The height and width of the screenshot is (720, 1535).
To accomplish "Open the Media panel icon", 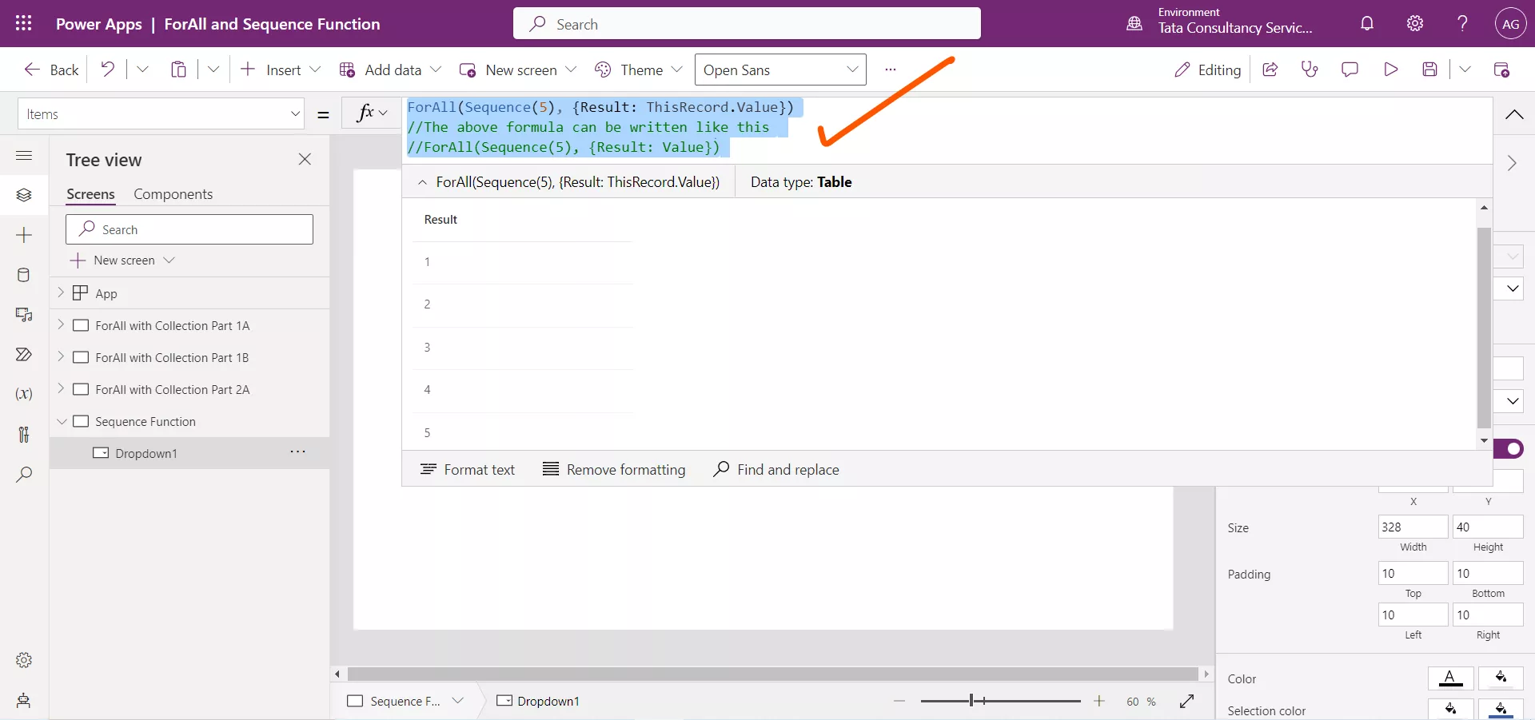I will (x=24, y=315).
